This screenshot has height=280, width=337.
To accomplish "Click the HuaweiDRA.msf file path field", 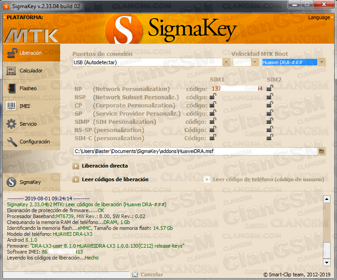I will tap(195, 151).
